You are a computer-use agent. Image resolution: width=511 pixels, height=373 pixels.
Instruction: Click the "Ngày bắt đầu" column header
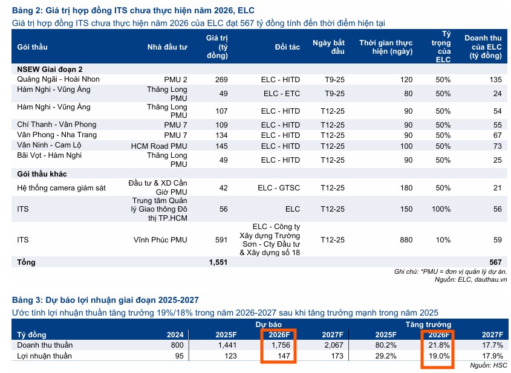[x=329, y=47]
